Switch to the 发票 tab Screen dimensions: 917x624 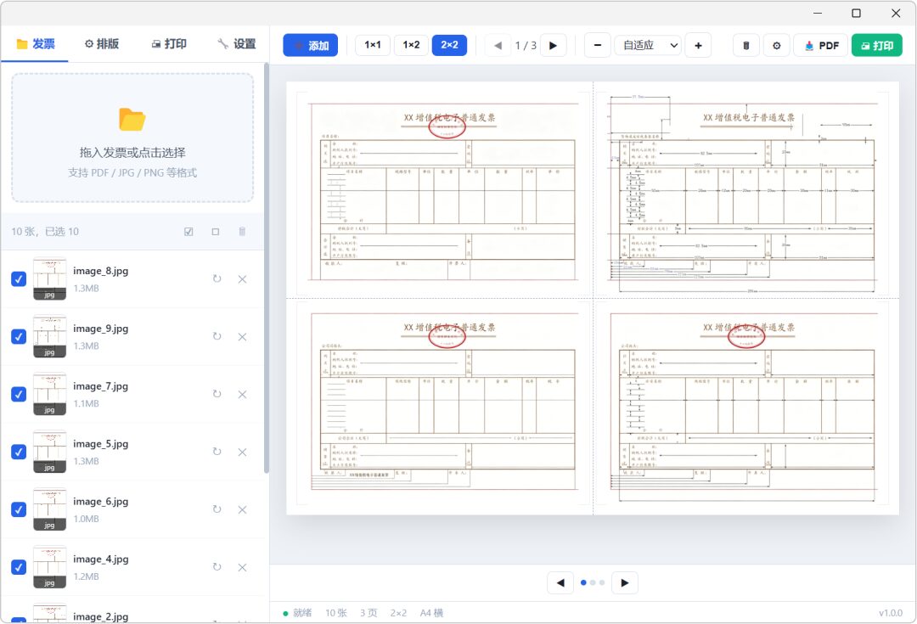coord(35,44)
